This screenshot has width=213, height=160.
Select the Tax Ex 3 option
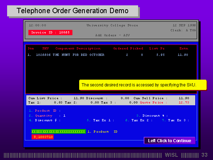click(177, 120)
